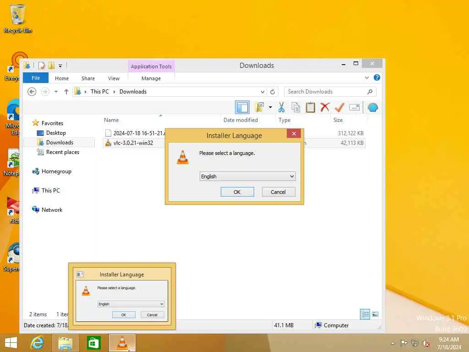The width and height of the screenshot is (469, 352).
Task: Click the Paste clipboard icon
Action: (x=310, y=107)
